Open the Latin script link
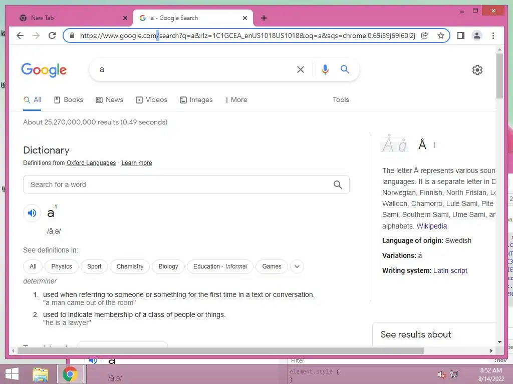 450,270
